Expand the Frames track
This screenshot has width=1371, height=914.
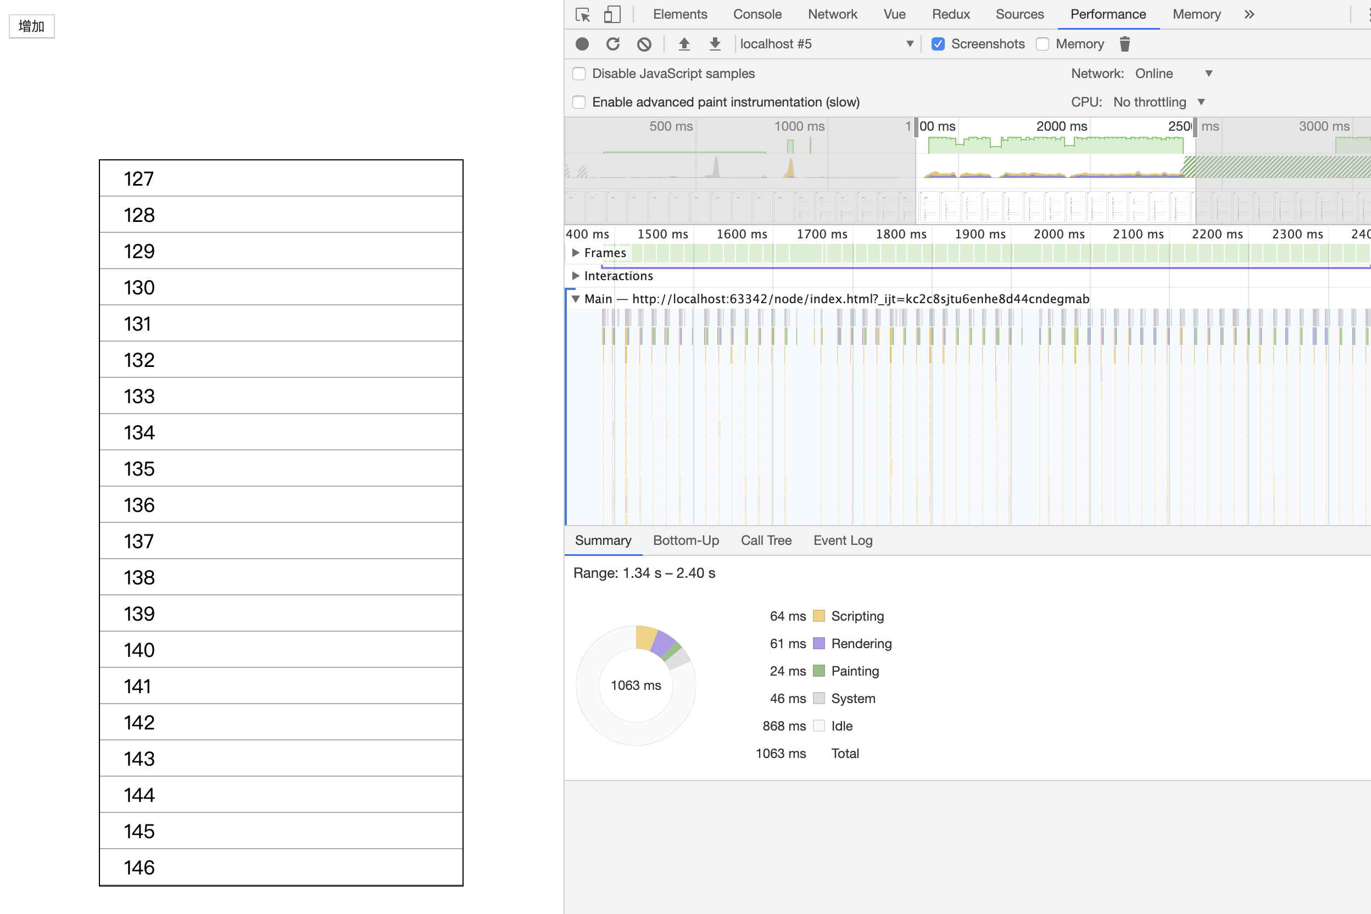pyautogui.click(x=576, y=253)
